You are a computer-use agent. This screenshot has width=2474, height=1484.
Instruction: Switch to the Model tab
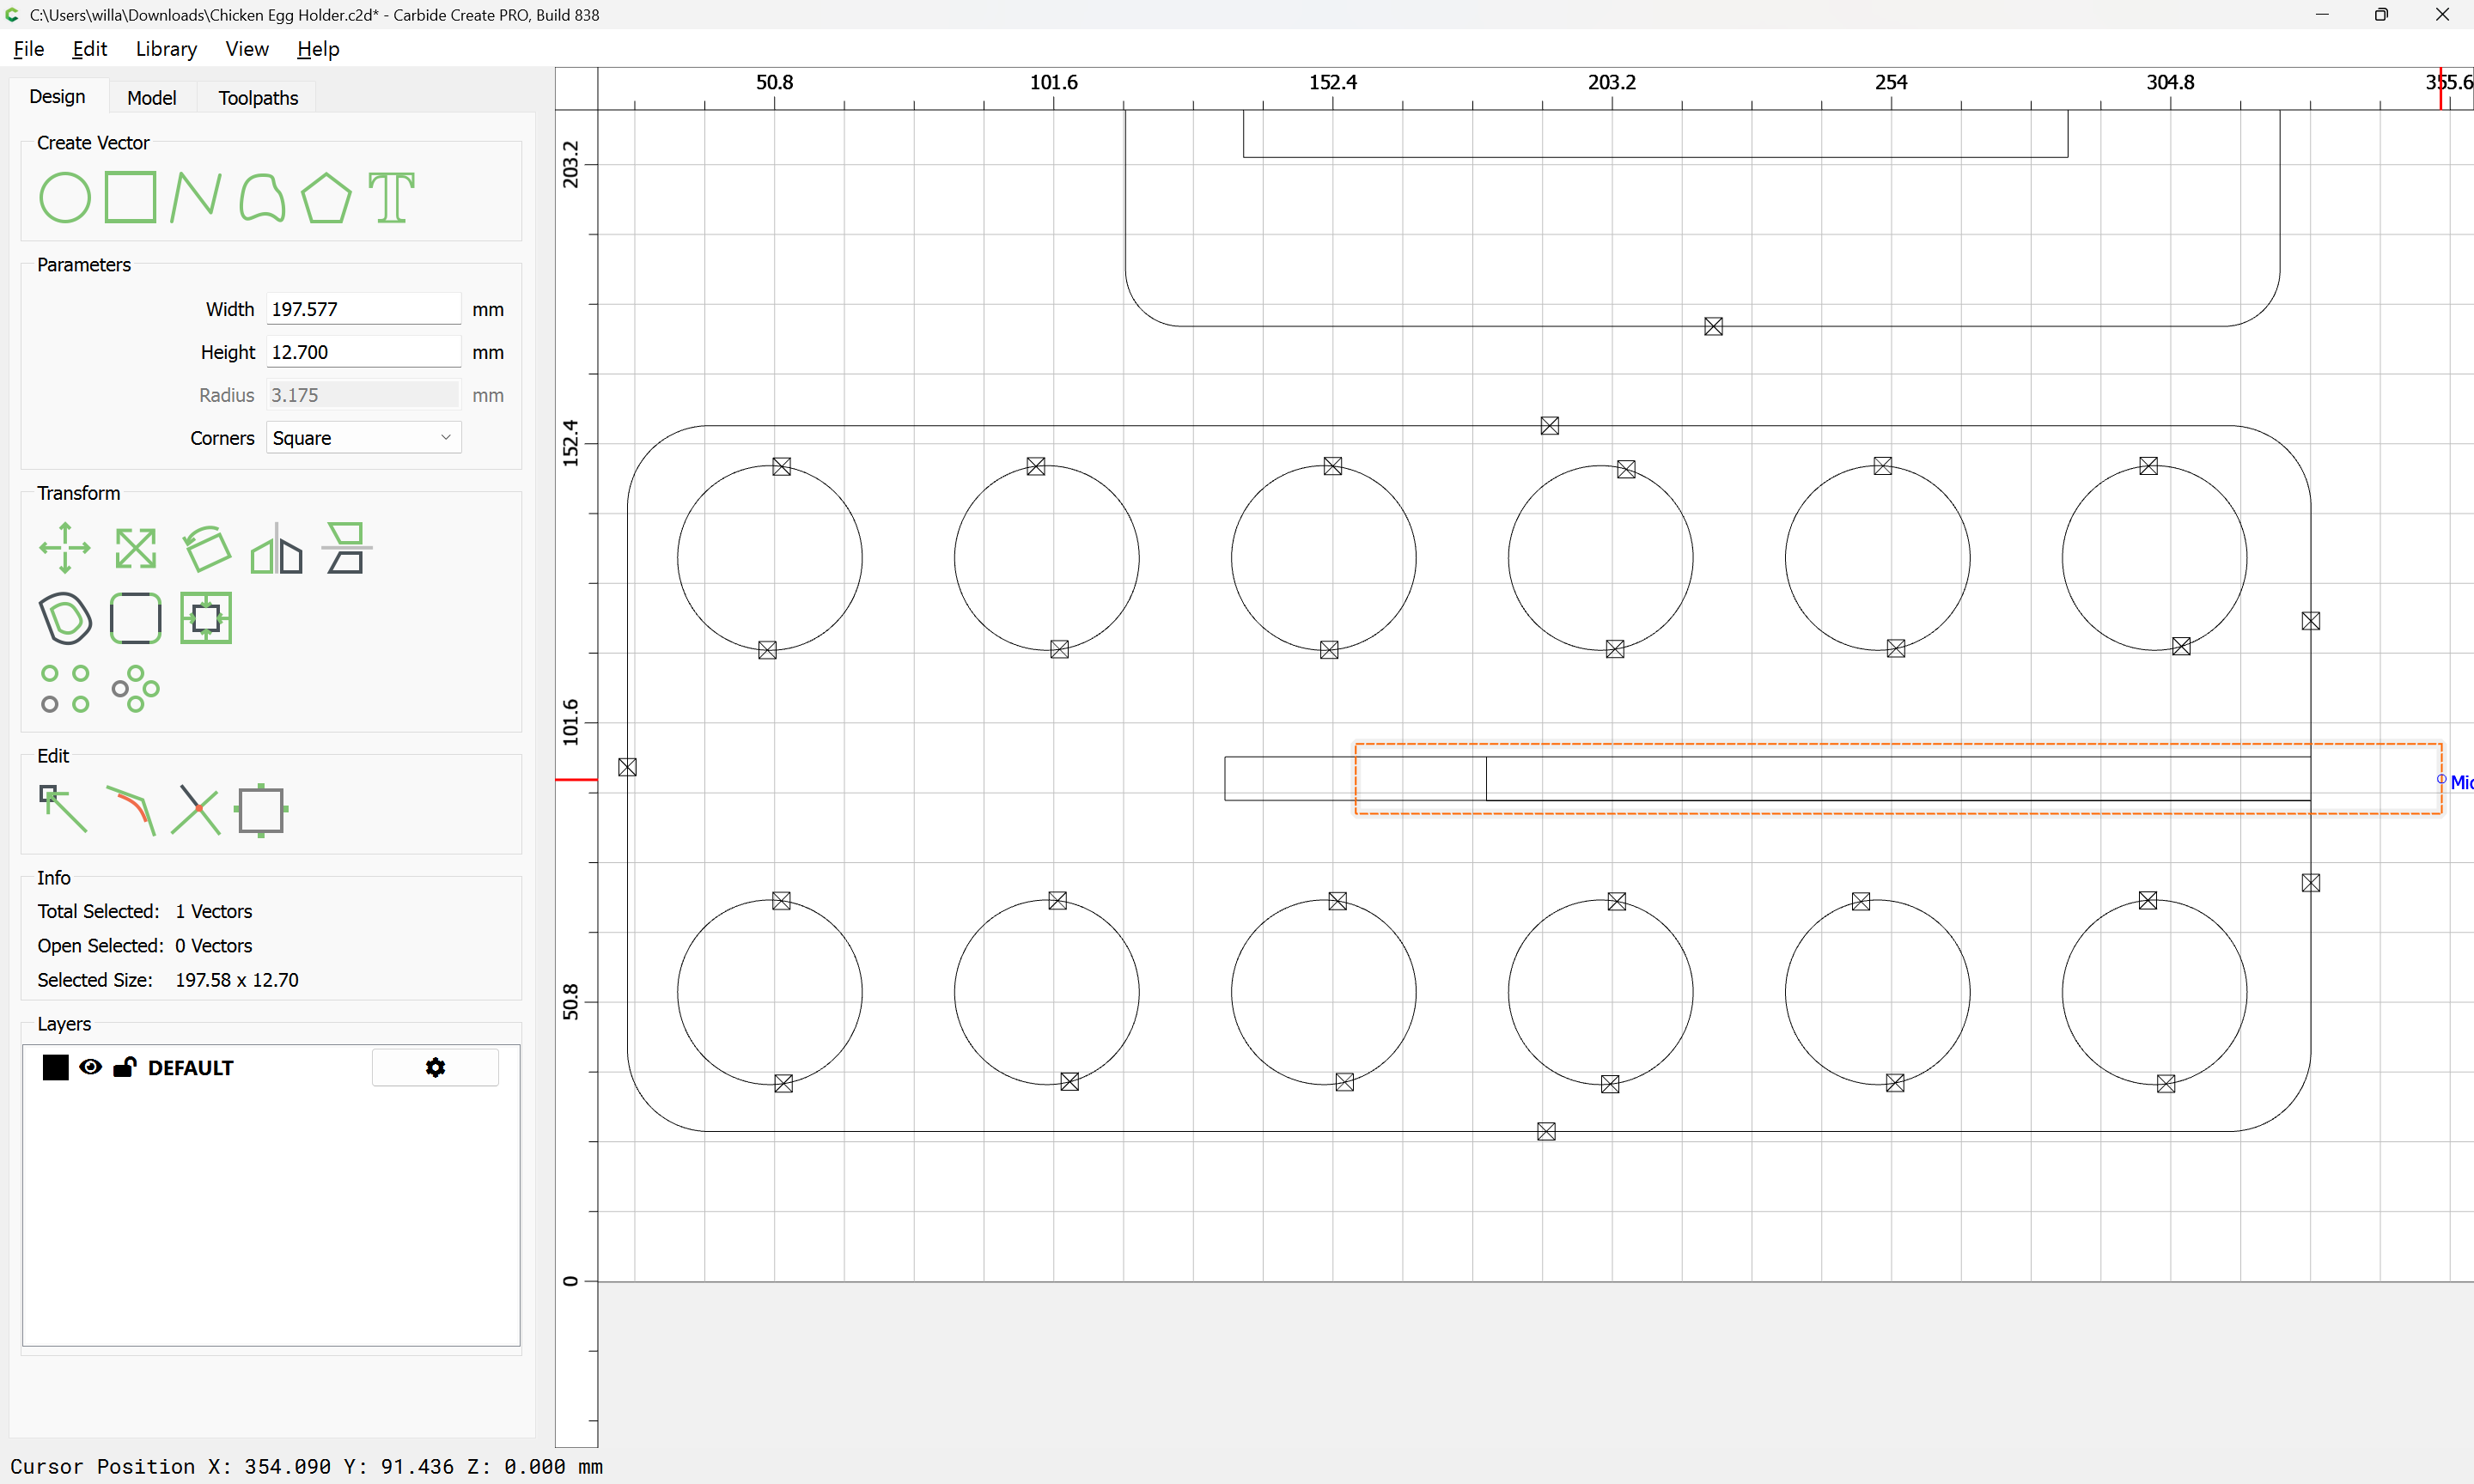point(152,97)
